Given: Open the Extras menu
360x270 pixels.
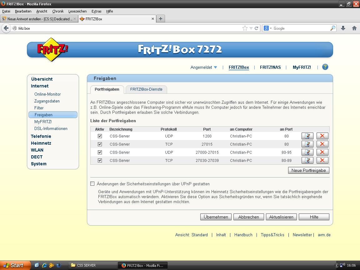Looking at the screenshot, I should [x=97, y=11].
